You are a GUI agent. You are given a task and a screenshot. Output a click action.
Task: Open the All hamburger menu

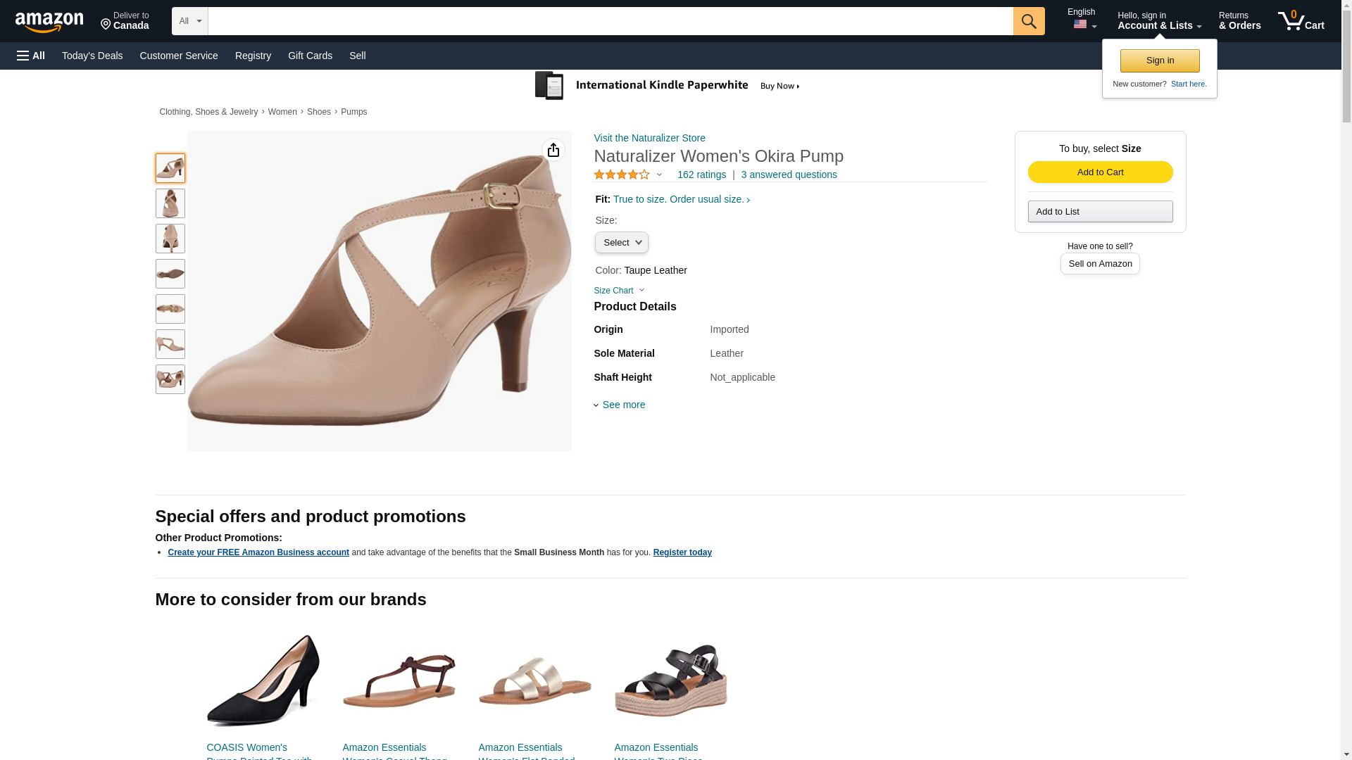(x=31, y=56)
